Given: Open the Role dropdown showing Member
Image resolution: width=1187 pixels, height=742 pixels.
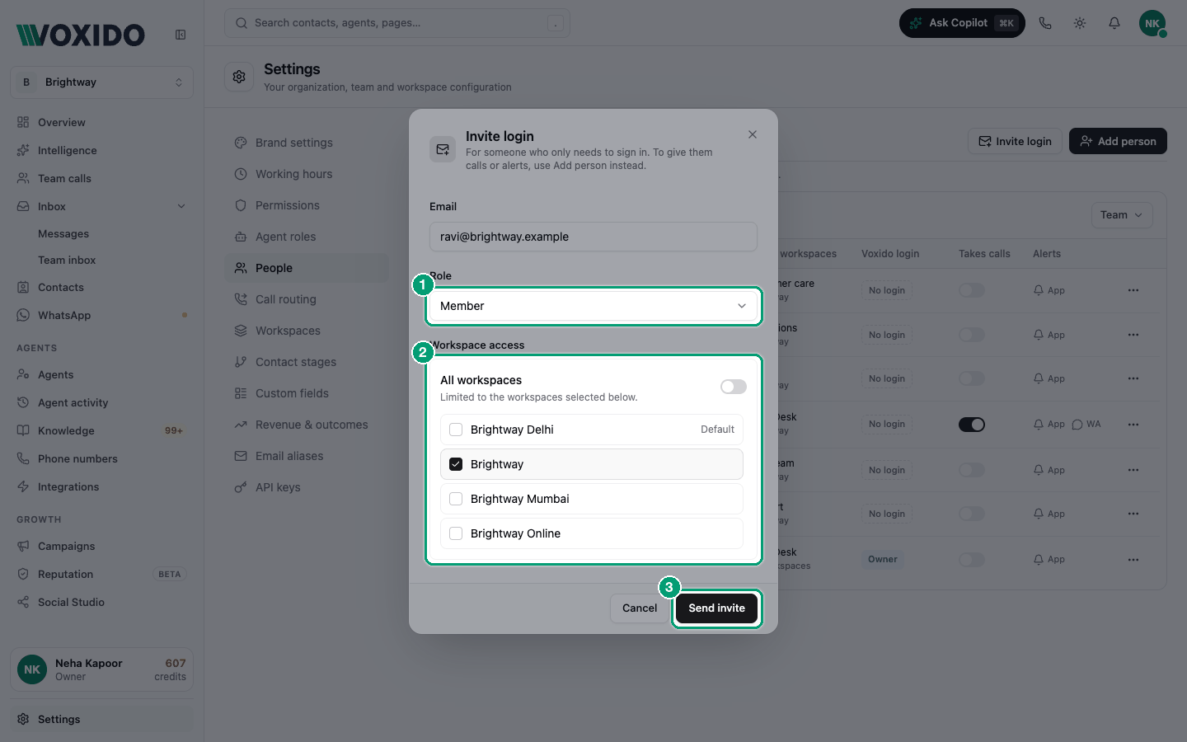Looking at the screenshot, I should [x=593, y=306].
